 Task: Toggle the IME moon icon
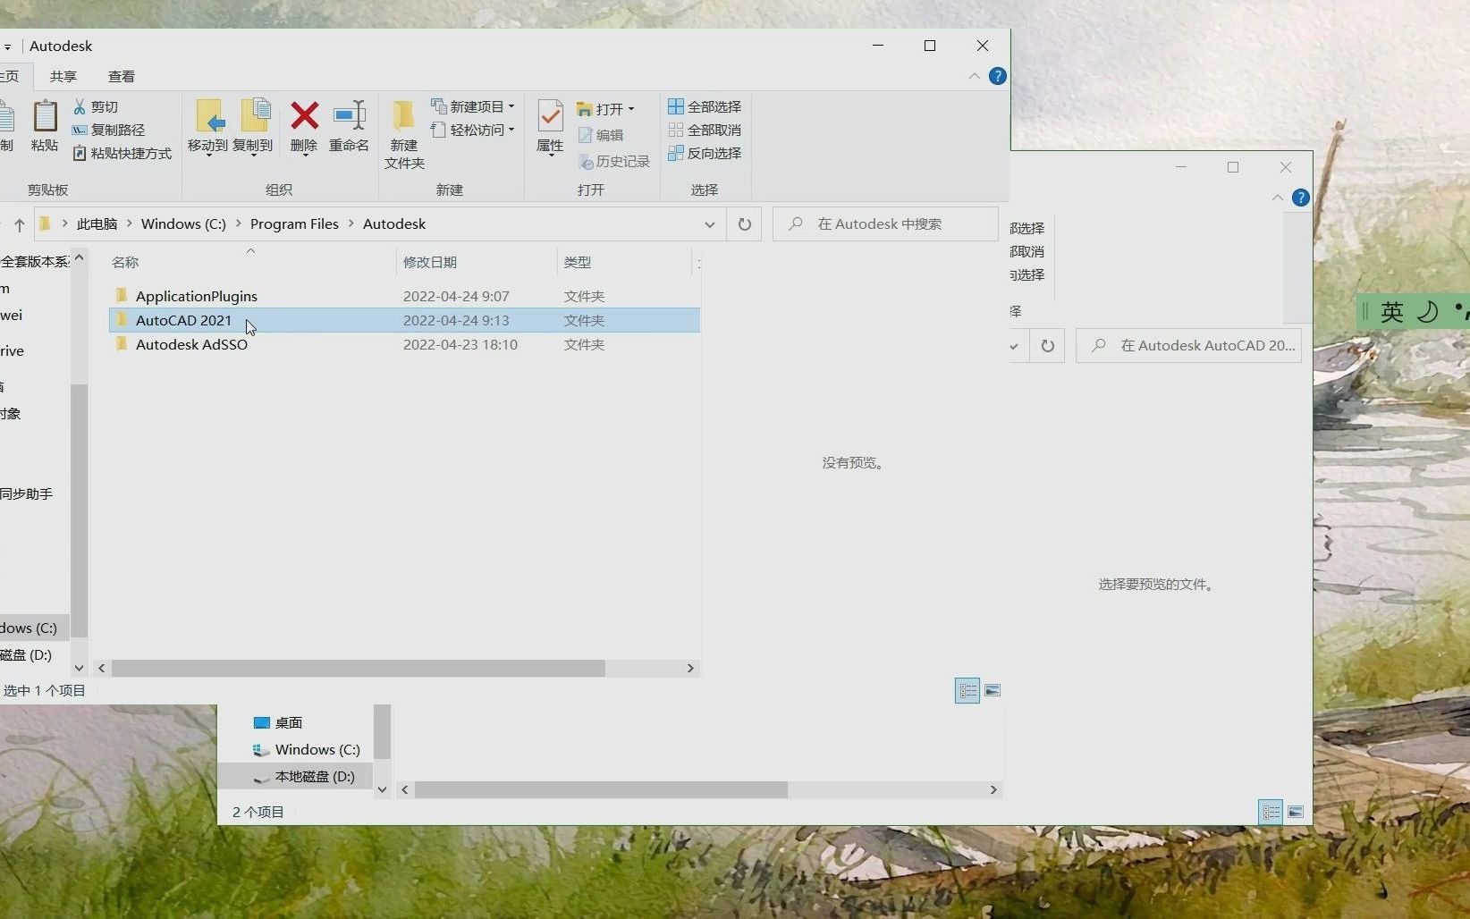[x=1428, y=311]
